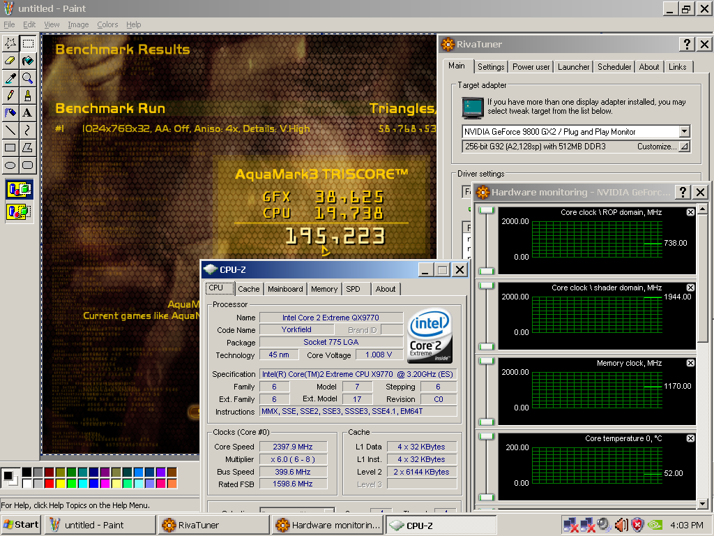Expand the Customize adapter options arrow
The image size is (714, 536).
(684, 147)
